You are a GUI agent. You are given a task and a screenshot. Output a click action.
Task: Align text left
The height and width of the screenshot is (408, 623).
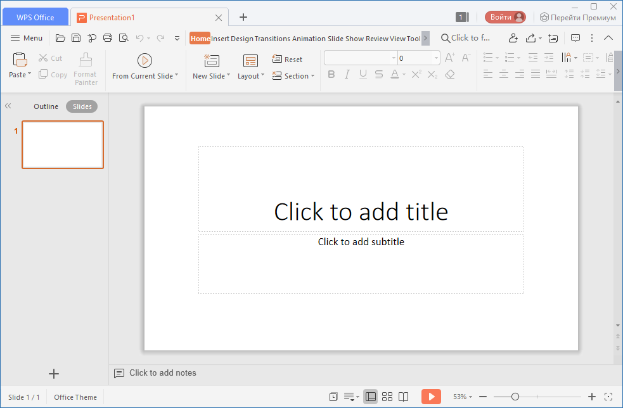click(488, 73)
